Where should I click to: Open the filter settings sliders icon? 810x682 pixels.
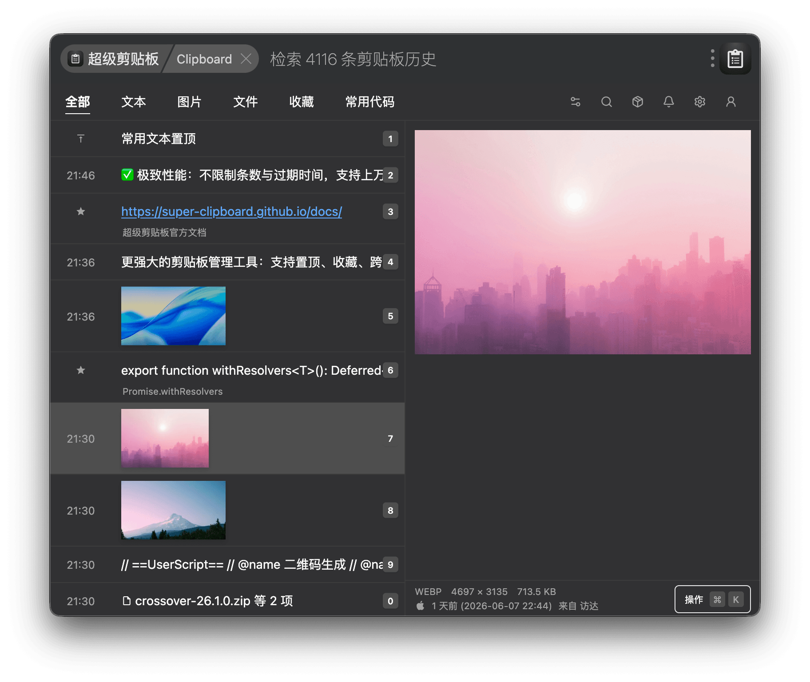(x=576, y=102)
